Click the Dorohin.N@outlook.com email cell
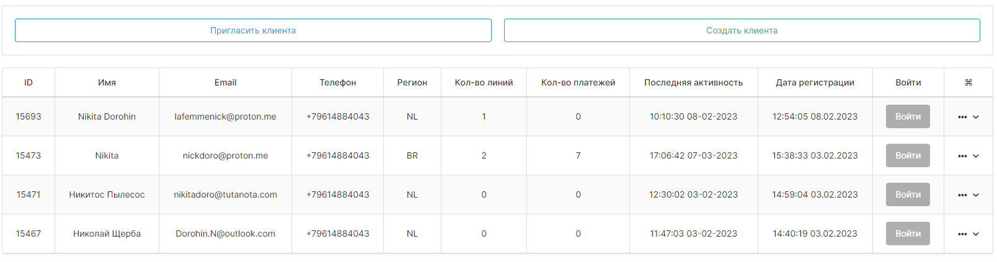Viewport: 997px width, 262px height. click(x=225, y=234)
